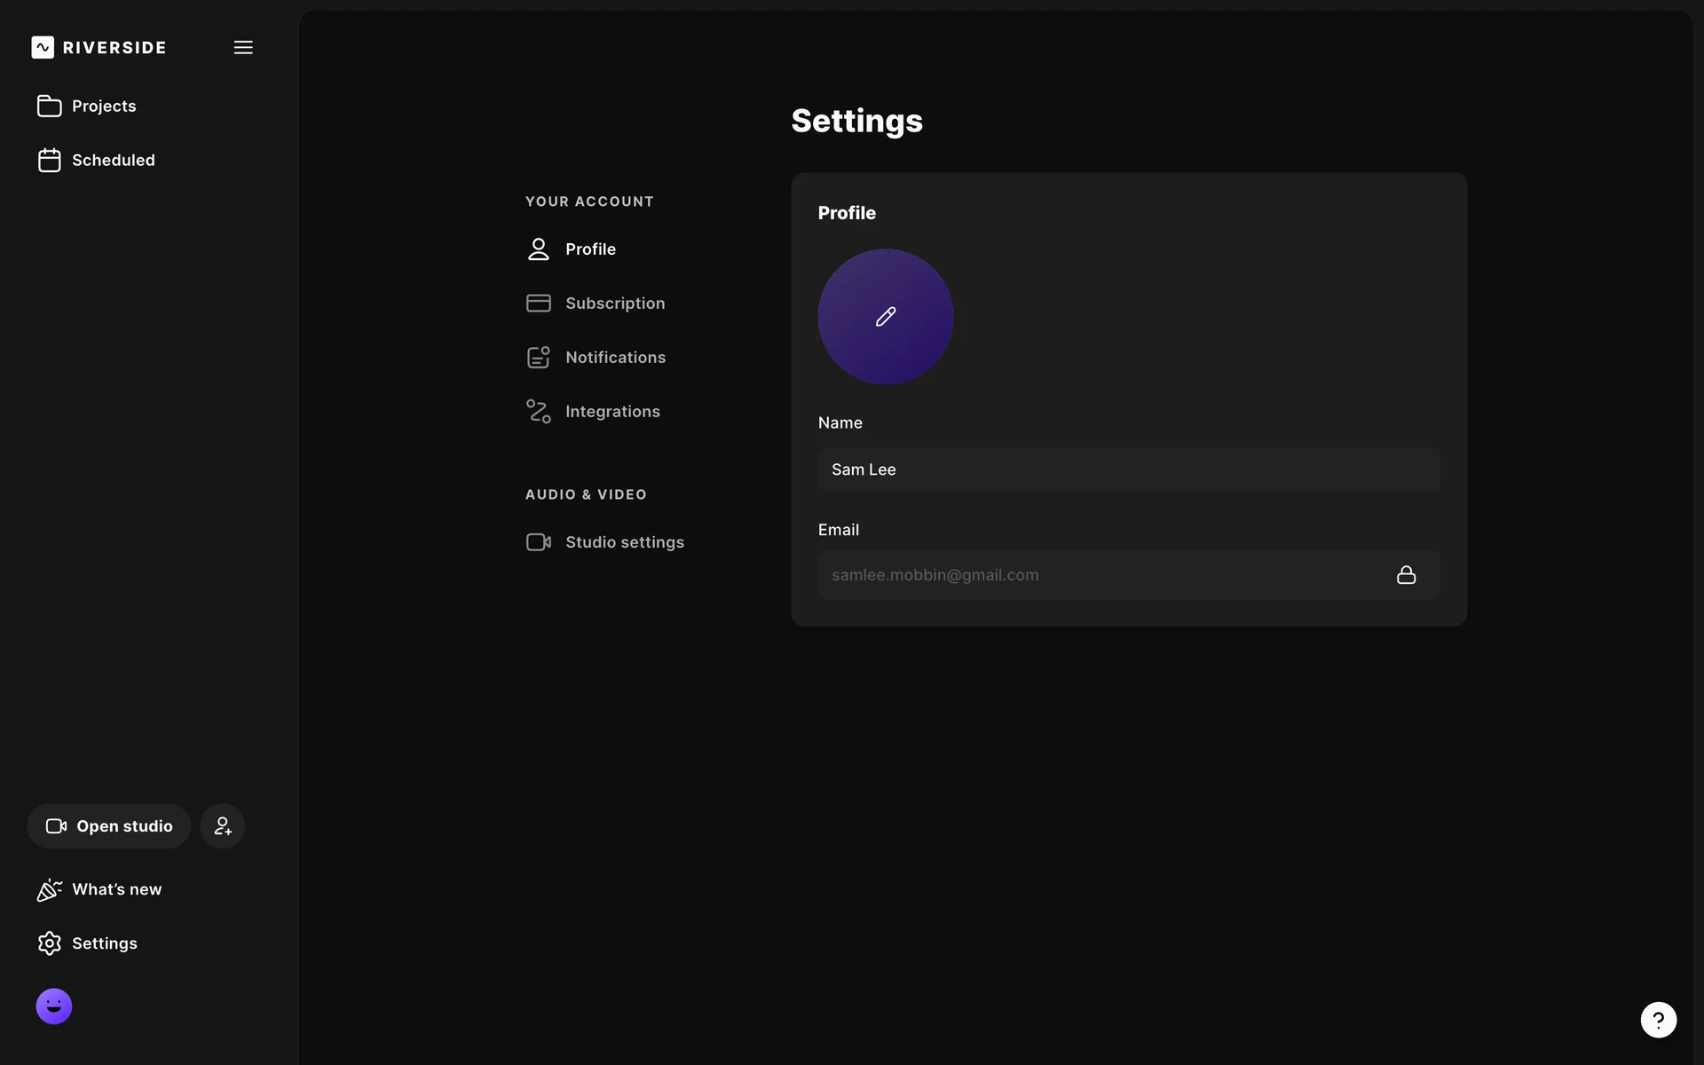Open the Integrations settings page

(x=612, y=412)
